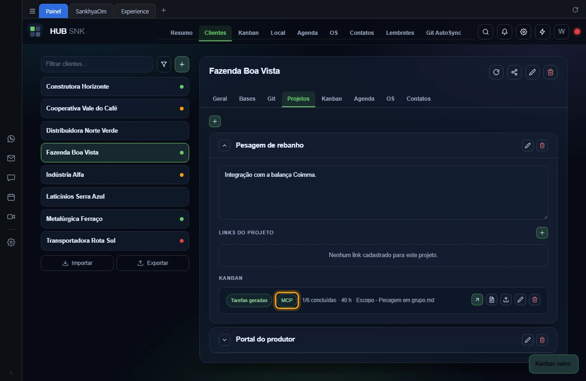
Task: Open notifications bell in header
Action: [x=504, y=32]
